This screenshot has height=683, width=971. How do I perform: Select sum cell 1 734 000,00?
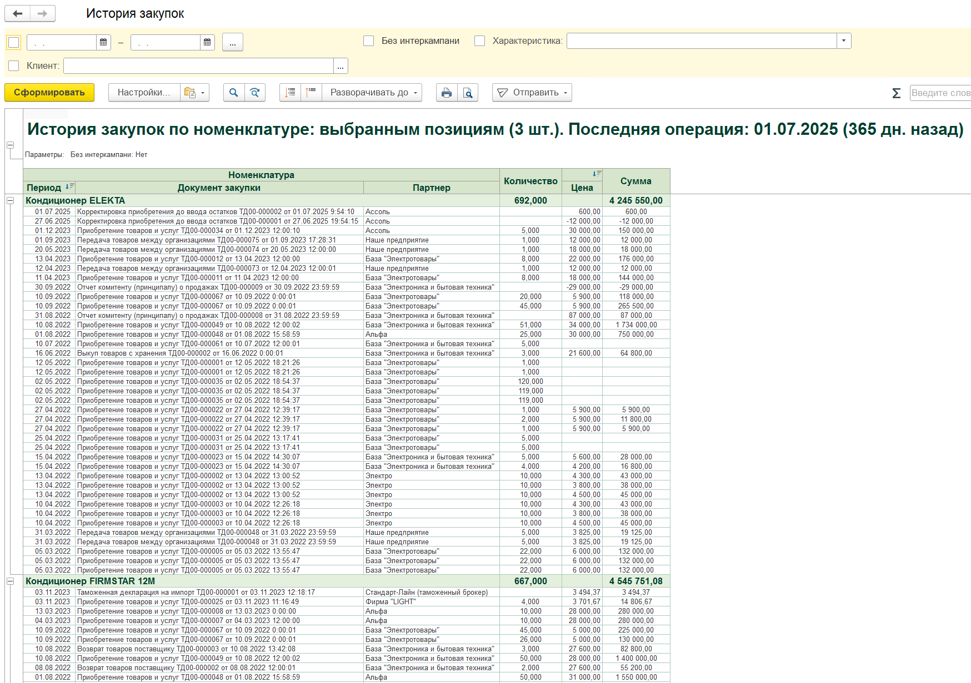(x=636, y=325)
